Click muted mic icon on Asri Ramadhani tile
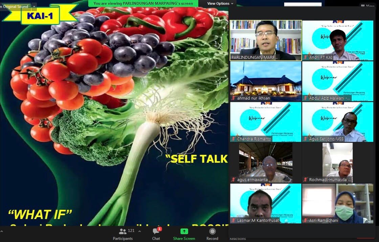 306,220
